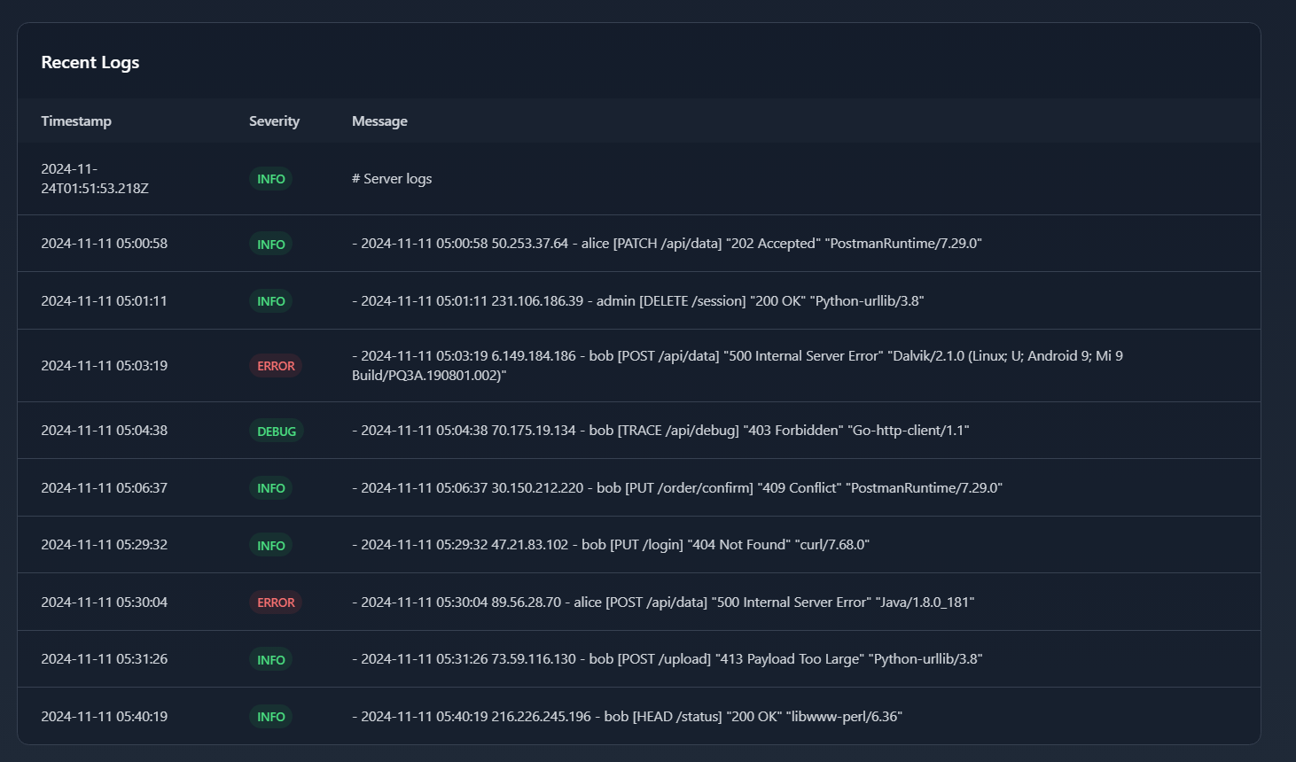Click the green INFO pill on the HEAD status row

[270, 716]
